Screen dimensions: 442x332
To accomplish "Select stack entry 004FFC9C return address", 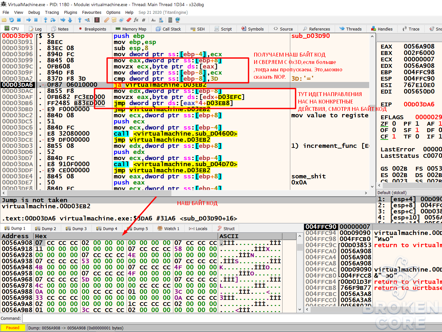I will [x=373, y=245].
